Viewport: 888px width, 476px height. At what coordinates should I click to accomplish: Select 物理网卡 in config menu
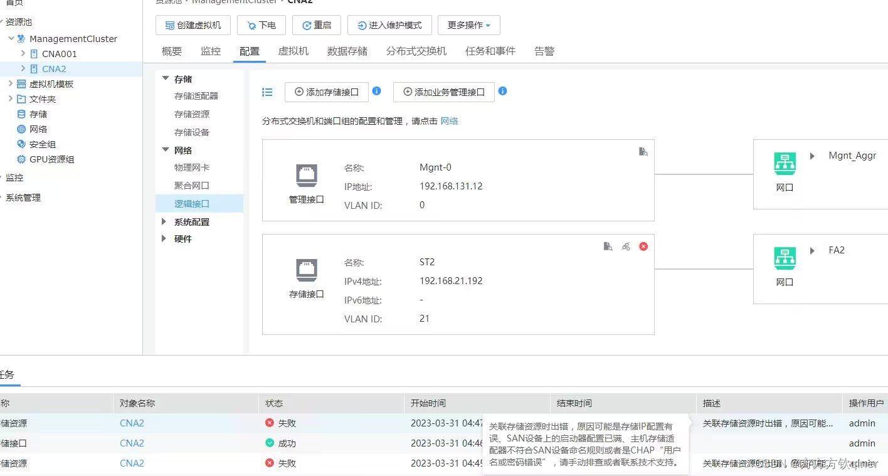(192, 167)
